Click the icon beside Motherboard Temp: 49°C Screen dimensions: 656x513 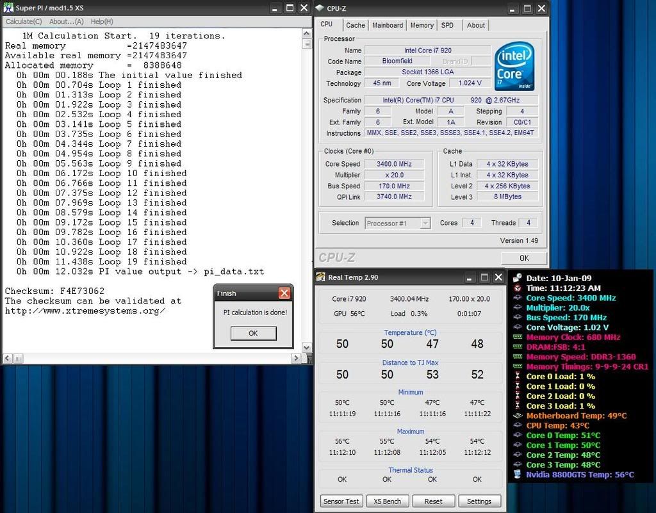point(518,416)
